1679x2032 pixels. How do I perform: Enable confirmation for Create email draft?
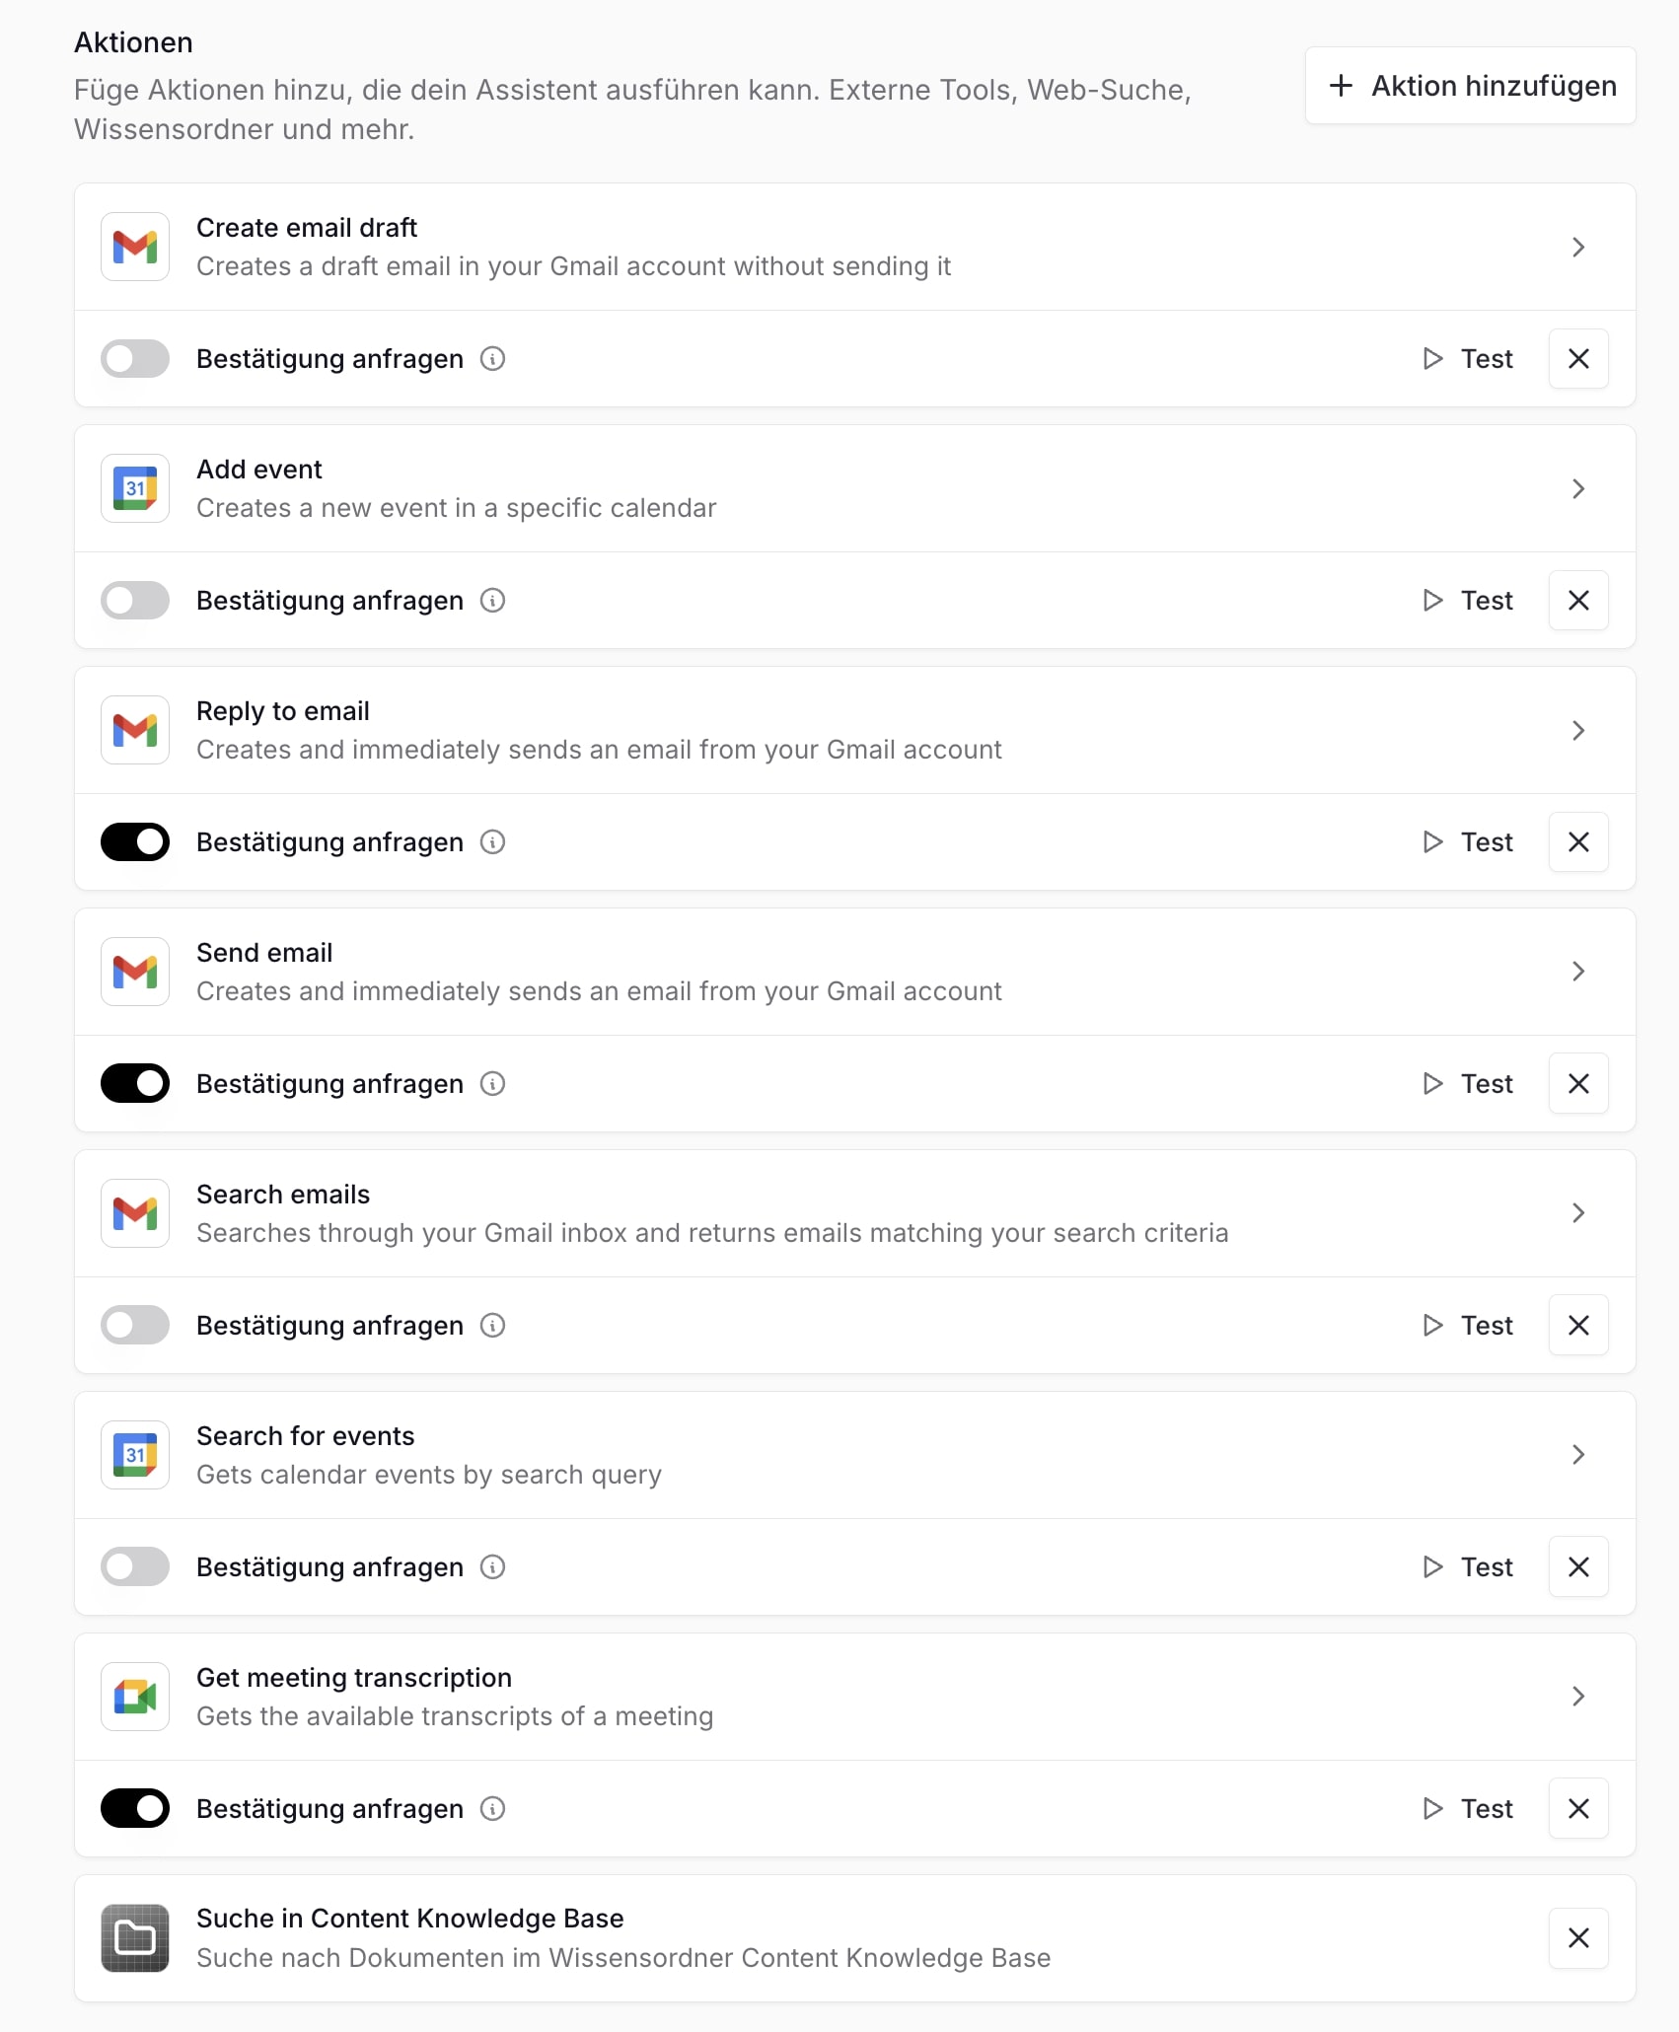tap(135, 359)
